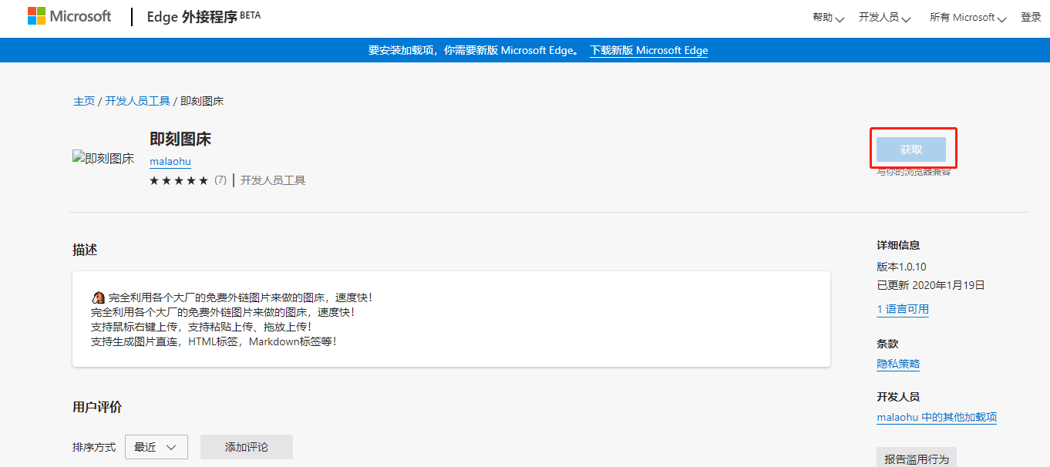This screenshot has height=467, width=1050.
Task: Click the 添加评论 button
Action: [247, 447]
